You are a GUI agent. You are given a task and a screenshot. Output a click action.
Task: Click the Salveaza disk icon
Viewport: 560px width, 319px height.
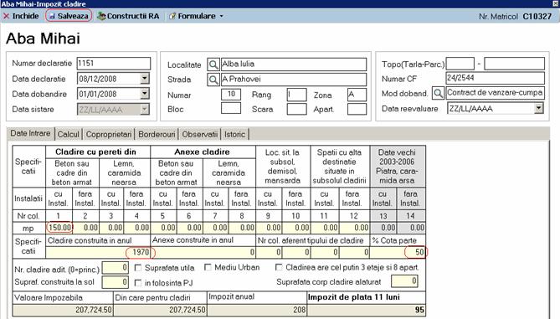click(52, 16)
